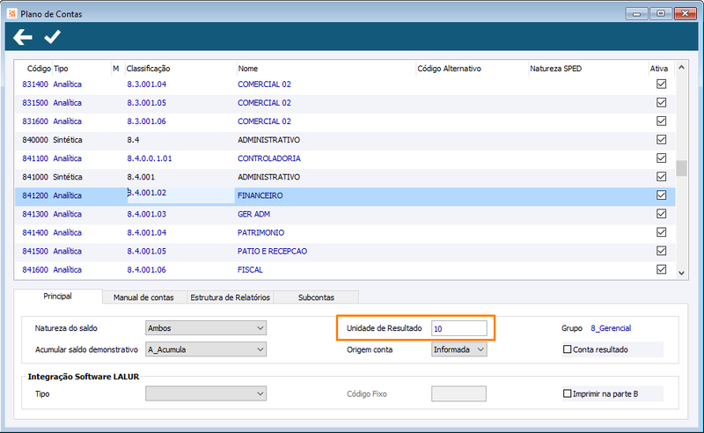Click classification 8.3.001.04

pos(146,84)
